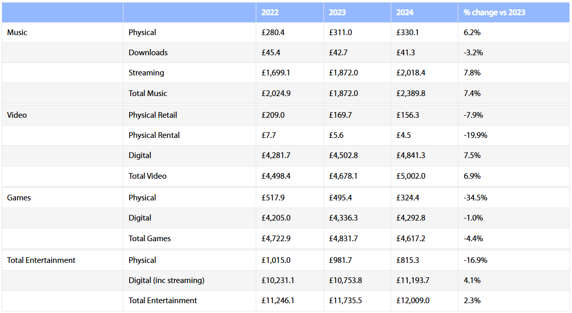Click the 2023 column header

[x=337, y=12]
